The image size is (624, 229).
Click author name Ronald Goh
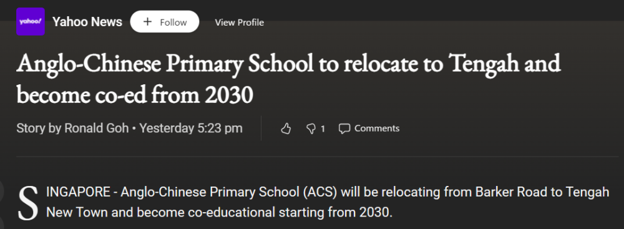(97, 129)
